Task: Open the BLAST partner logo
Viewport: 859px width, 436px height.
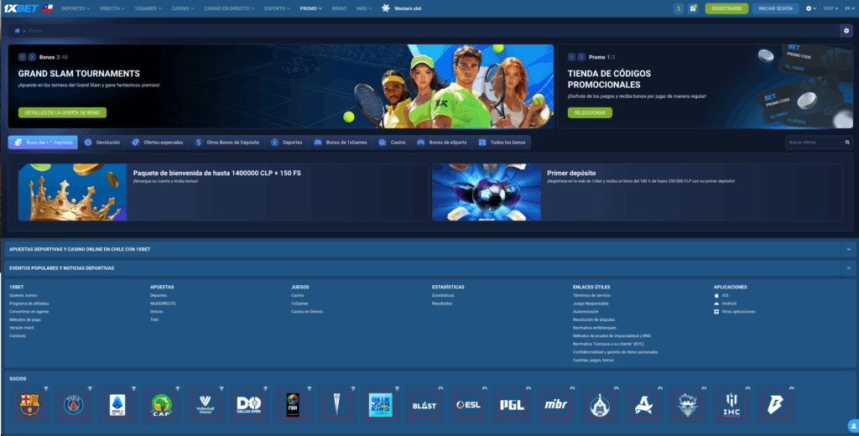Action: (424, 405)
